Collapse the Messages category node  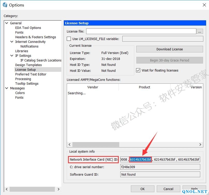(x=7, y=88)
